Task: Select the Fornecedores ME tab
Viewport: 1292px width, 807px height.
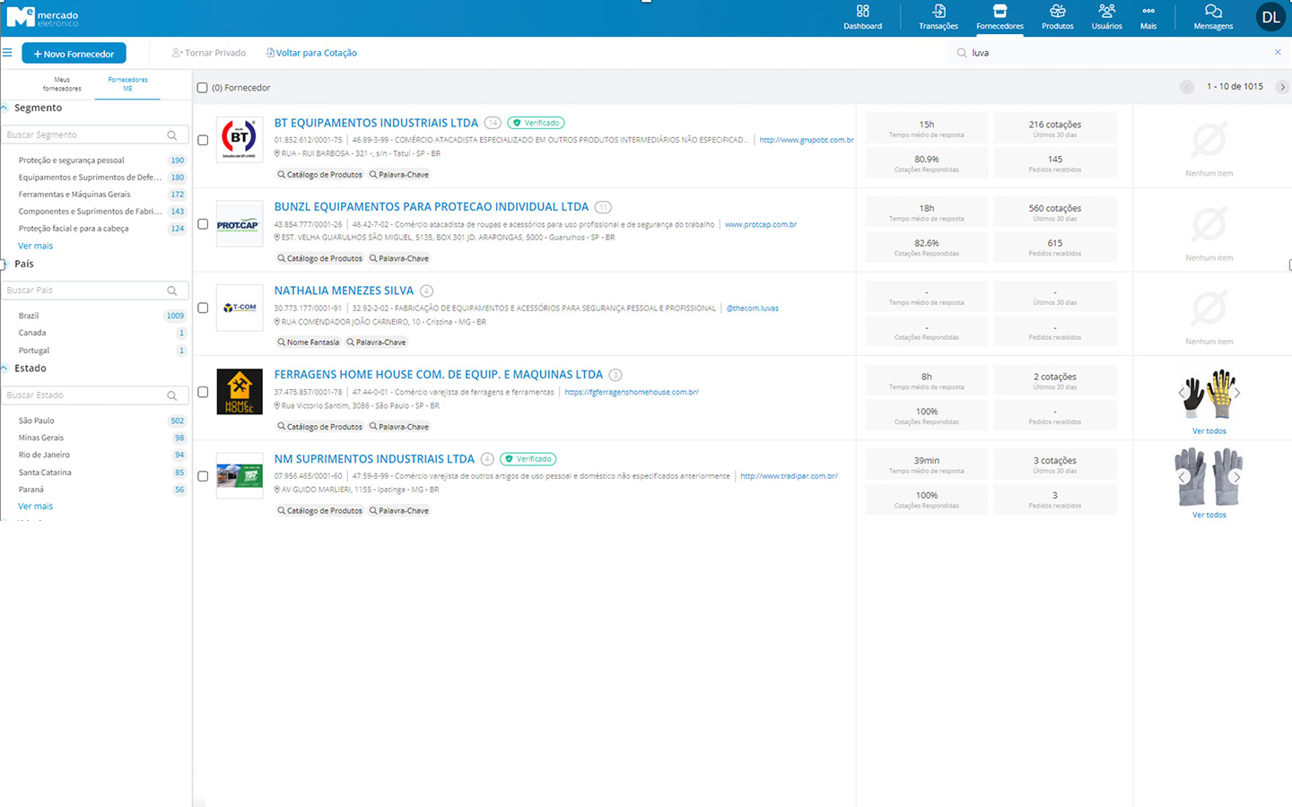Action: pyautogui.click(x=127, y=84)
